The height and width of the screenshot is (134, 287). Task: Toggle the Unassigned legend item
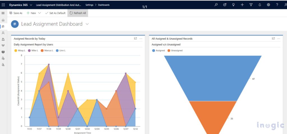point(175,51)
